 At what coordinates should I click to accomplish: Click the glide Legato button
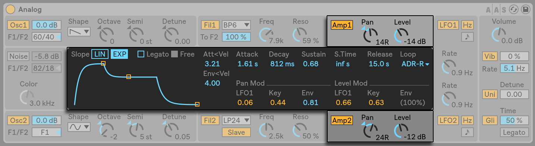pyautogui.click(x=514, y=132)
